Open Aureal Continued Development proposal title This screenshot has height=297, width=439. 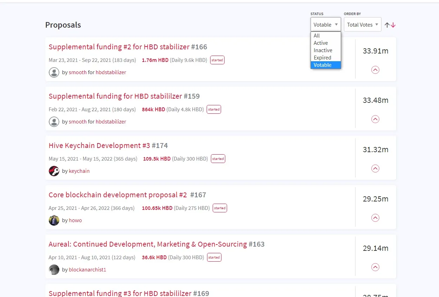[148, 244]
